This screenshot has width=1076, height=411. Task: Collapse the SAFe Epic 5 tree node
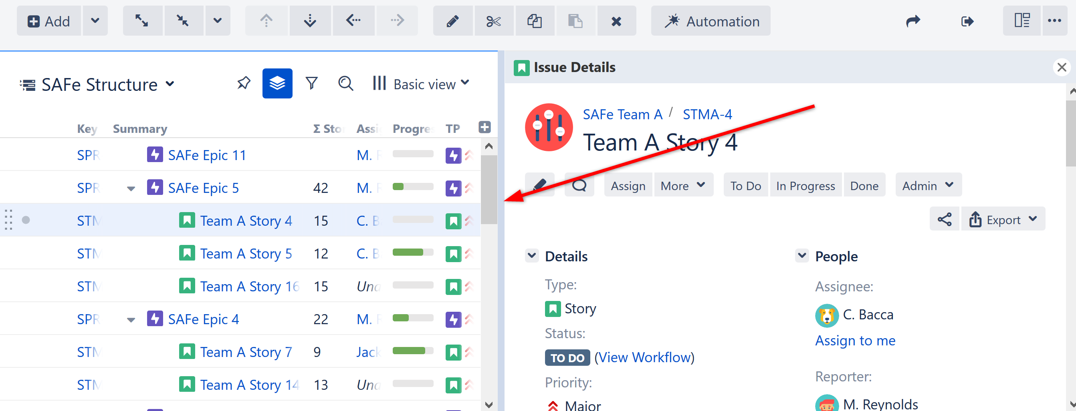pyautogui.click(x=131, y=188)
